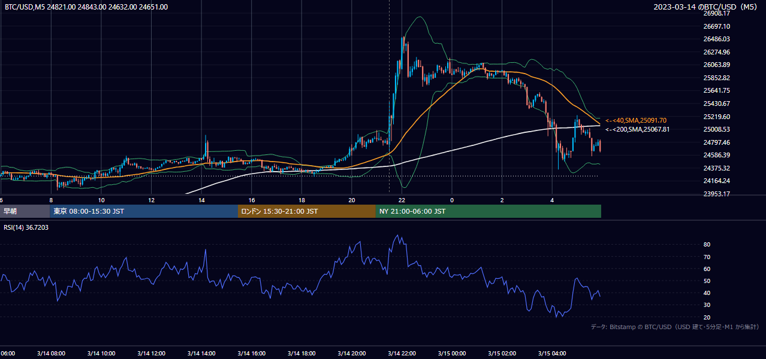
Task: Select the 東京 08:00-15:30 JST session bar
Action: click(x=144, y=211)
